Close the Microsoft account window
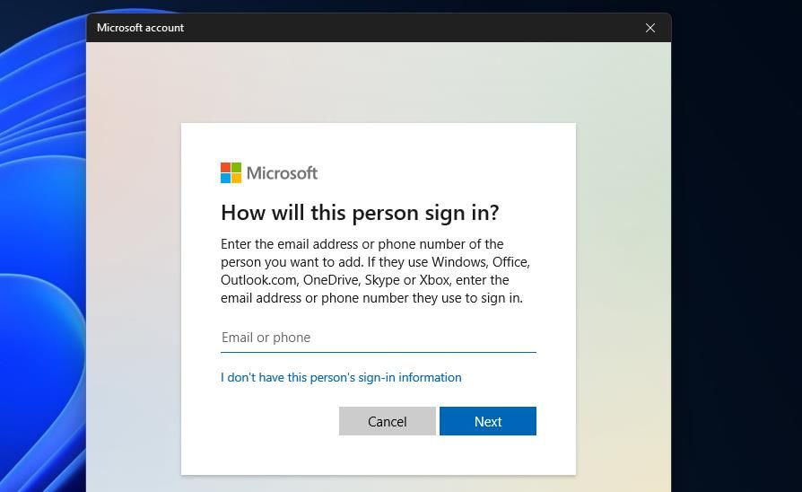Image resolution: width=802 pixels, height=492 pixels. pos(650,28)
